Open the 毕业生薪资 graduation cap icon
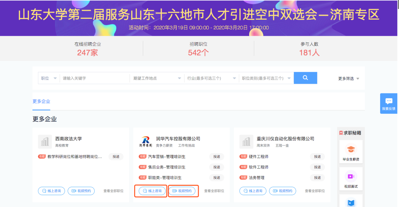The height and width of the screenshot is (207, 399). pos(351,149)
